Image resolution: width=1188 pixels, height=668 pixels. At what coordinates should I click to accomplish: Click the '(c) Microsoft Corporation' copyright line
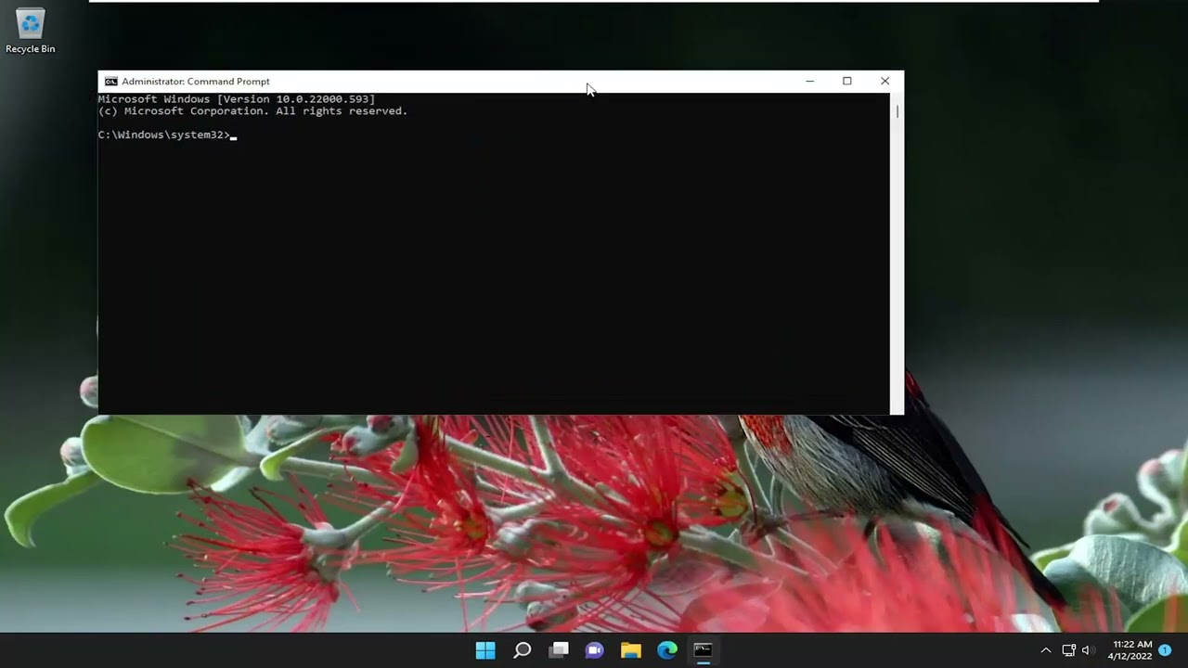coord(252,111)
